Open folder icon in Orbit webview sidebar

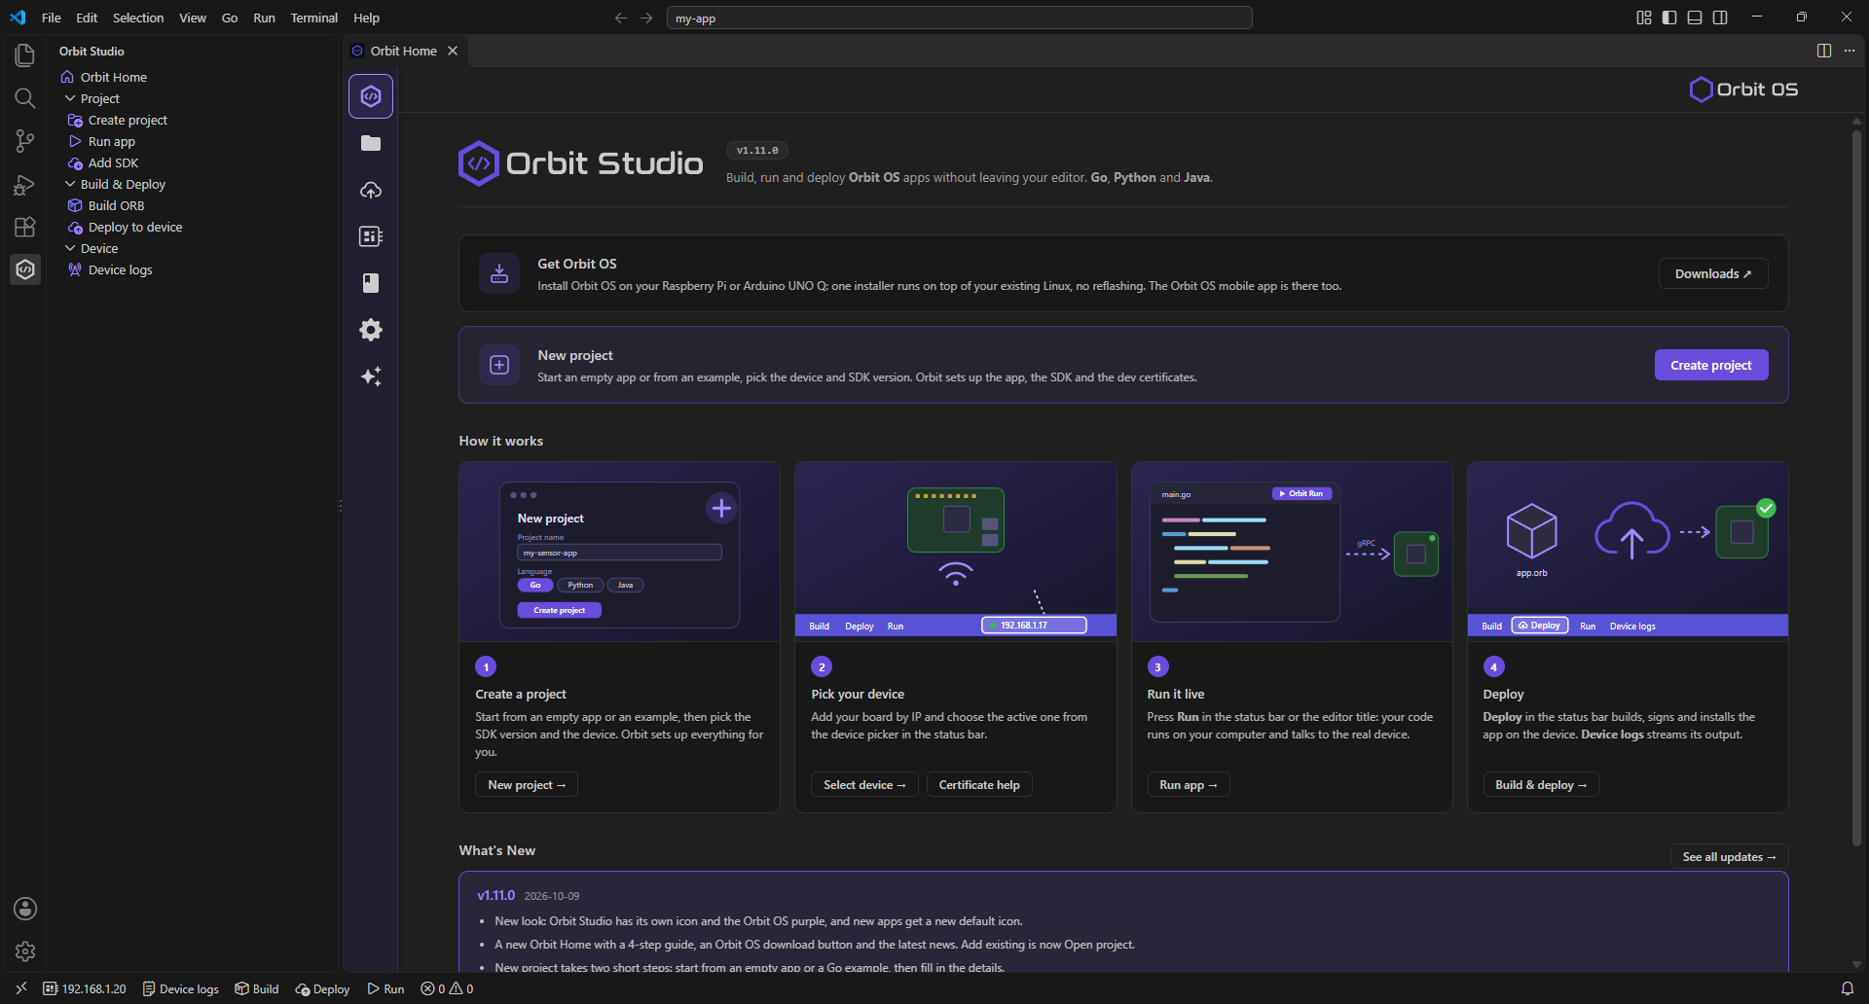coord(371,143)
